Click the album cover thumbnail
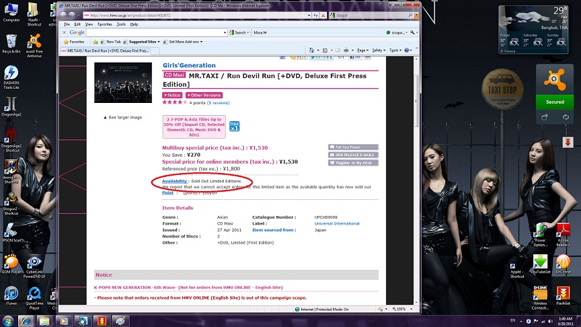The height and width of the screenshot is (327, 581). coord(123,83)
